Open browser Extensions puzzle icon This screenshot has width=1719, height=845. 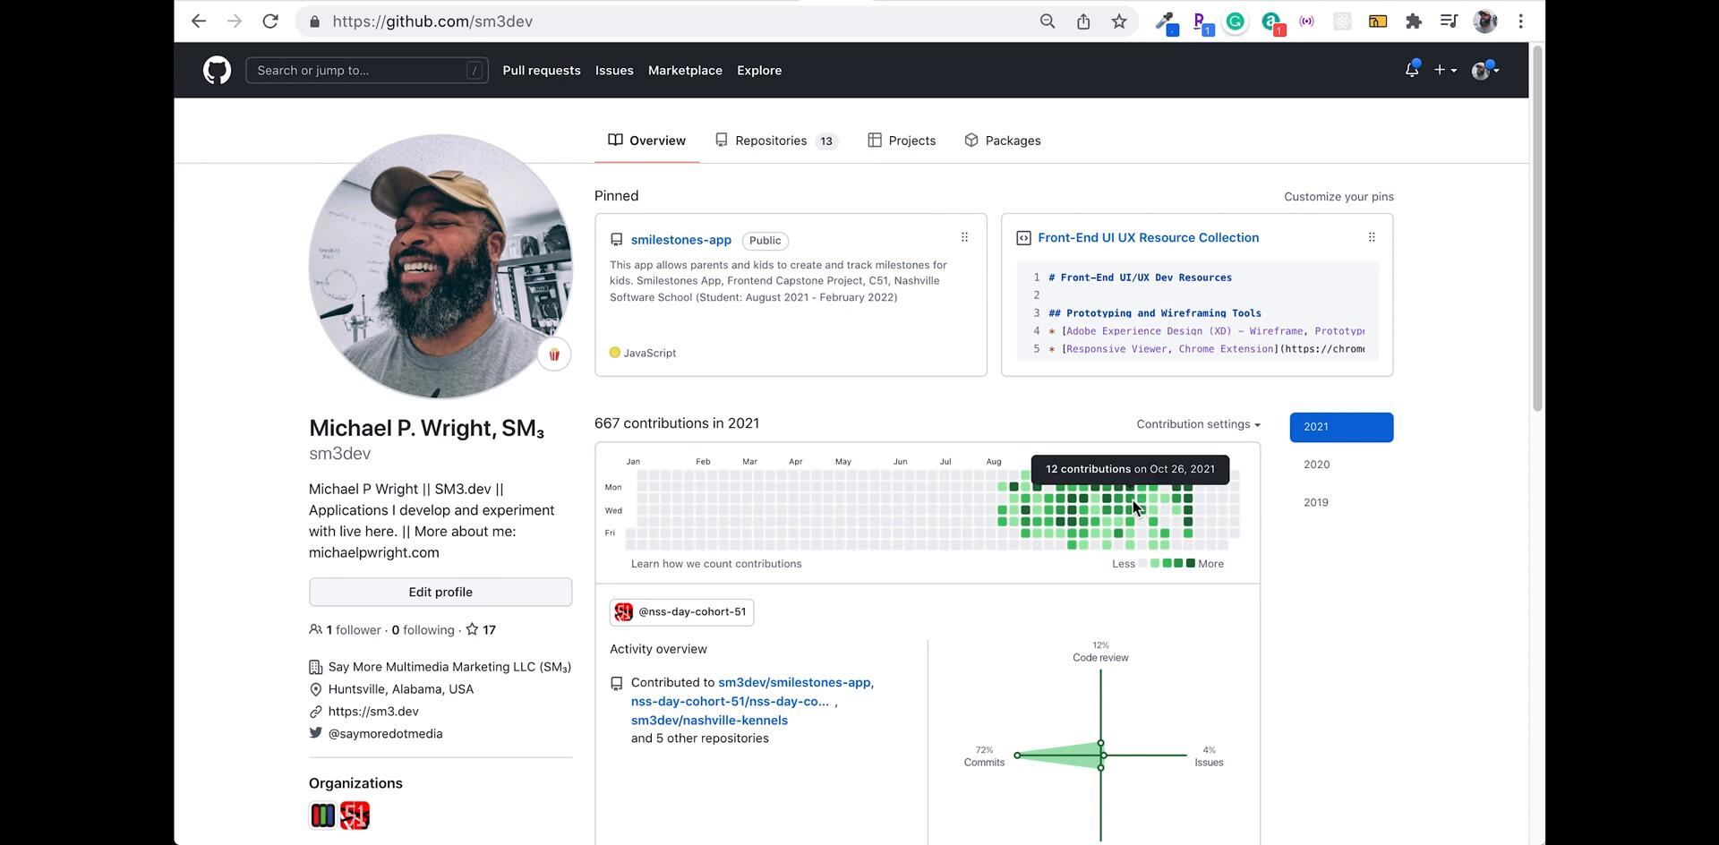pos(1413,21)
